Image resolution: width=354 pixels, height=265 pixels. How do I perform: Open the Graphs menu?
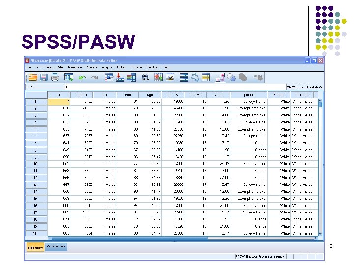(x=107, y=67)
